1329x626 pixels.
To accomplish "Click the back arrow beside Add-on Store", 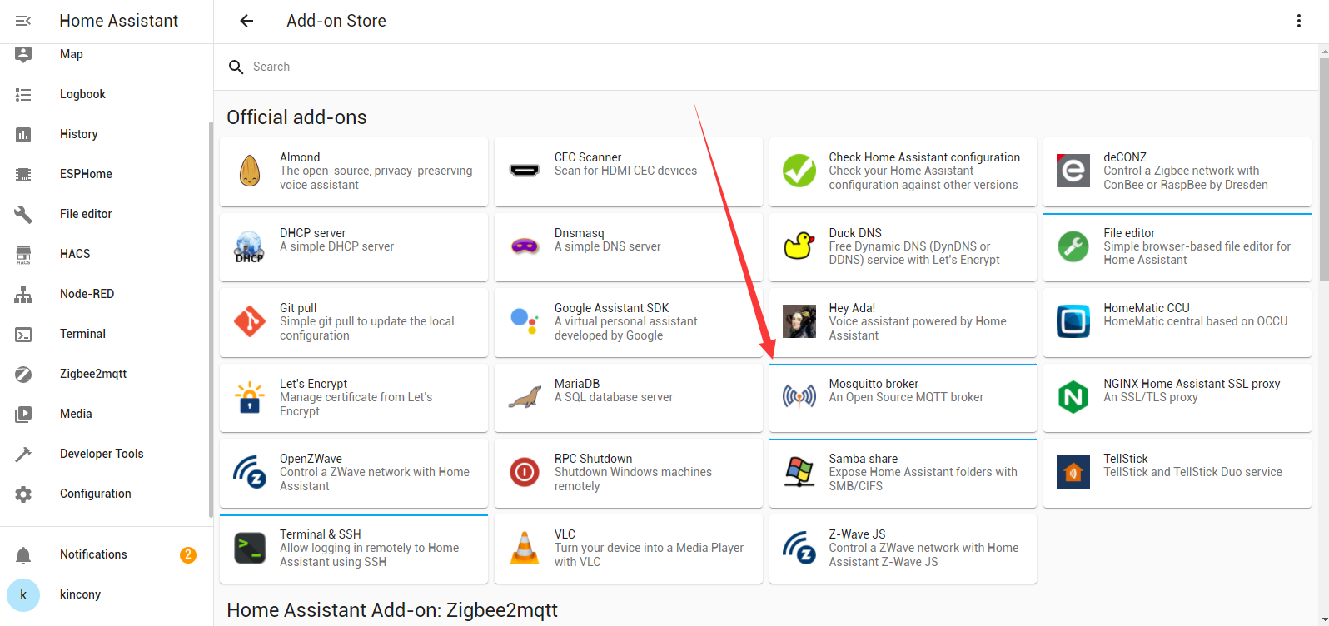I will pyautogui.click(x=246, y=21).
